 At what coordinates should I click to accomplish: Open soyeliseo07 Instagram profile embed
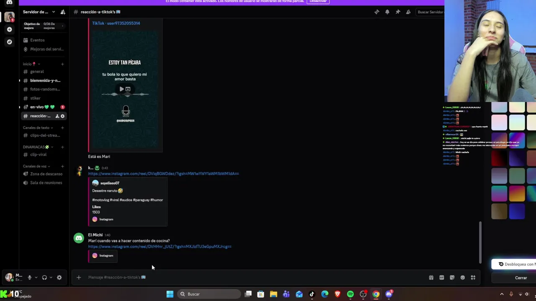click(110, 183)
